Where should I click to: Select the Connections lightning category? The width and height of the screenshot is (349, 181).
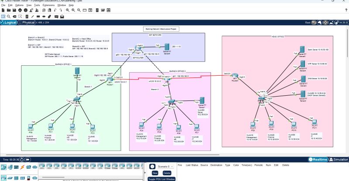[22, 167]
